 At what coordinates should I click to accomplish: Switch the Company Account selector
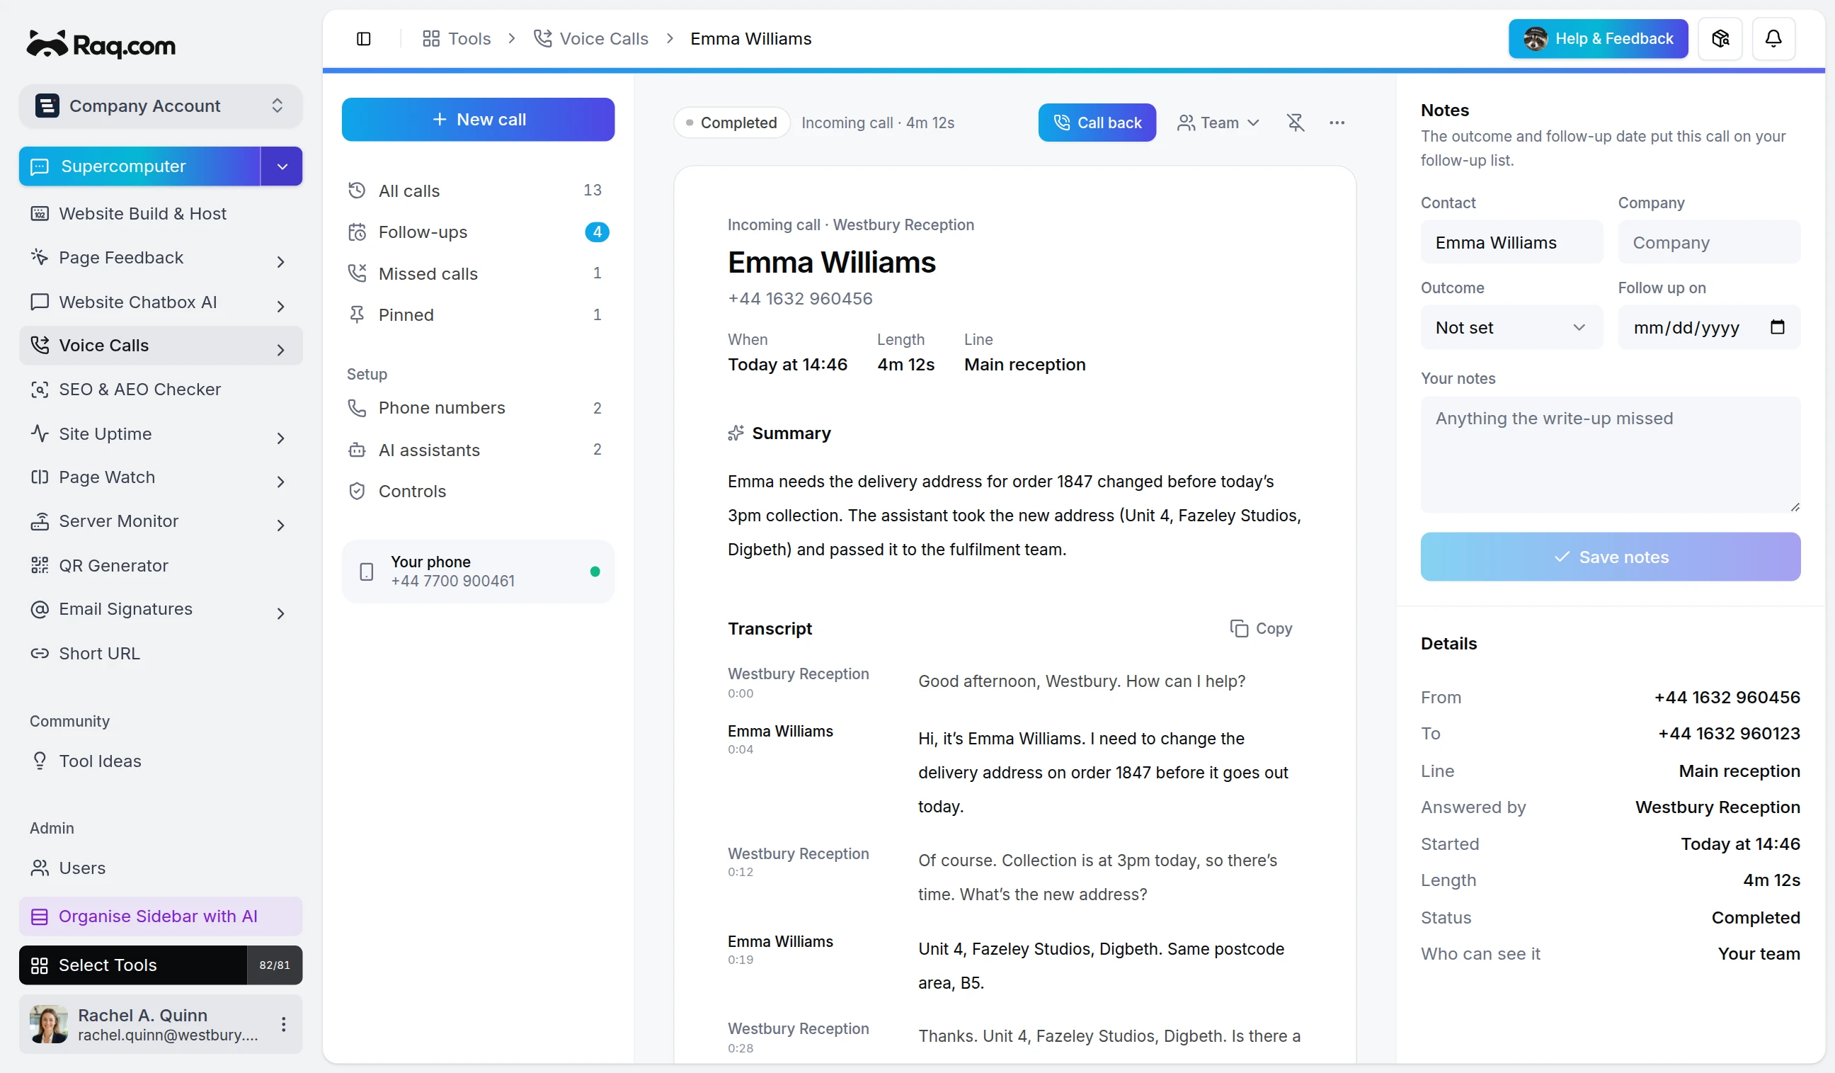coord(160,106)
